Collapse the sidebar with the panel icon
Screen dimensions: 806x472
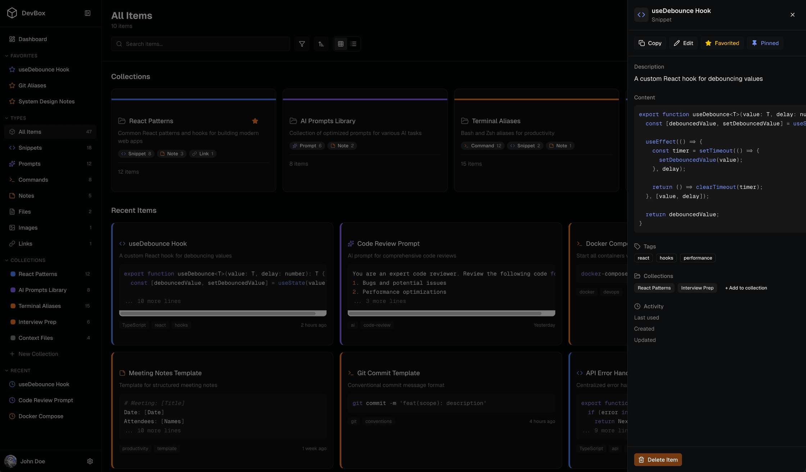coord(87,13)
